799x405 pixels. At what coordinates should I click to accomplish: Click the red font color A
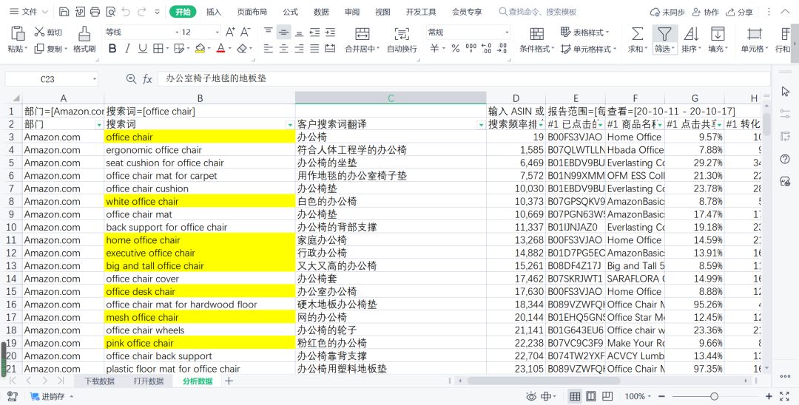(x=220, y=48)
